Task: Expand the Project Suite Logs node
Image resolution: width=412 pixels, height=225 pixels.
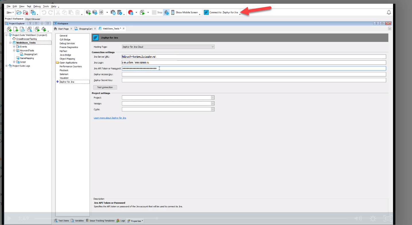Action: click(x=7, y=66)
